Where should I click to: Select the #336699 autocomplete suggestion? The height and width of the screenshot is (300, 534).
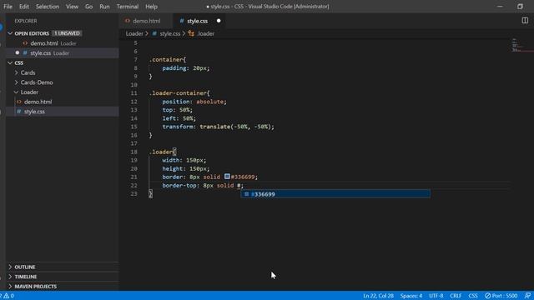pos(335,194)
